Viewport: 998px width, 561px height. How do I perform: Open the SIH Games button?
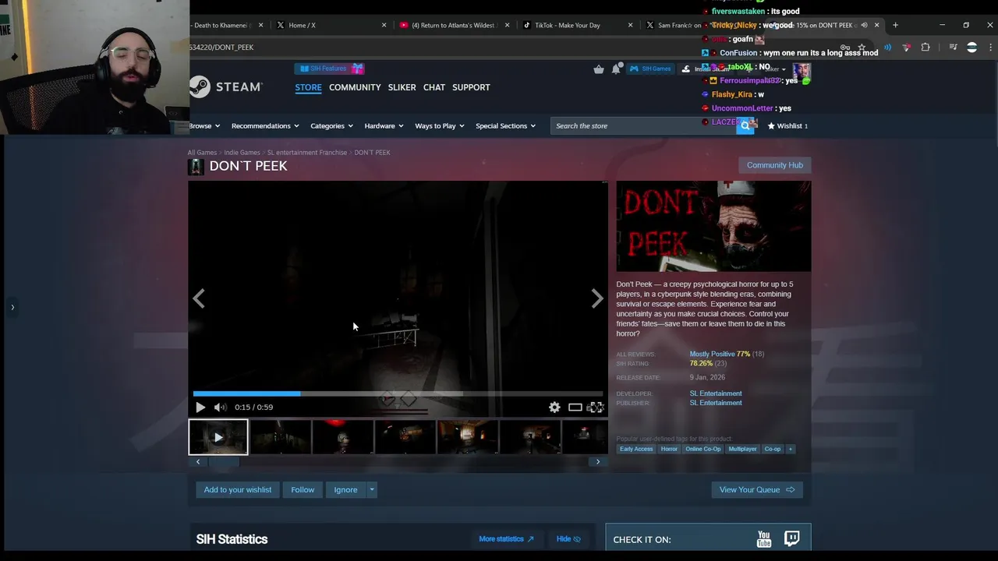650,69
